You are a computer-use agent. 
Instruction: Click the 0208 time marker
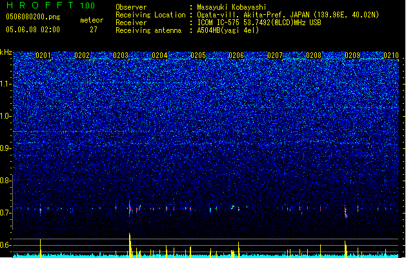(x=314, y=55)
